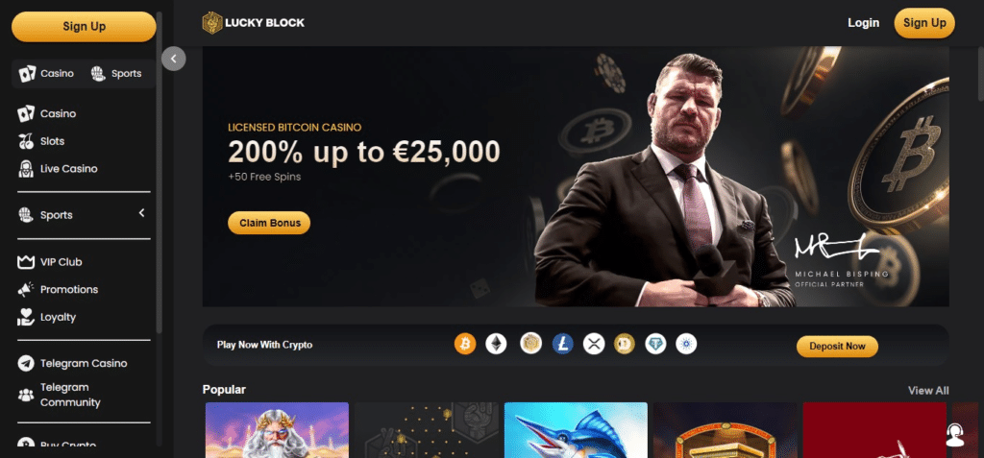Screen dimensions: 984x458
Task: View All popular games
Action: pyautogui.click(x=928, y=390)
